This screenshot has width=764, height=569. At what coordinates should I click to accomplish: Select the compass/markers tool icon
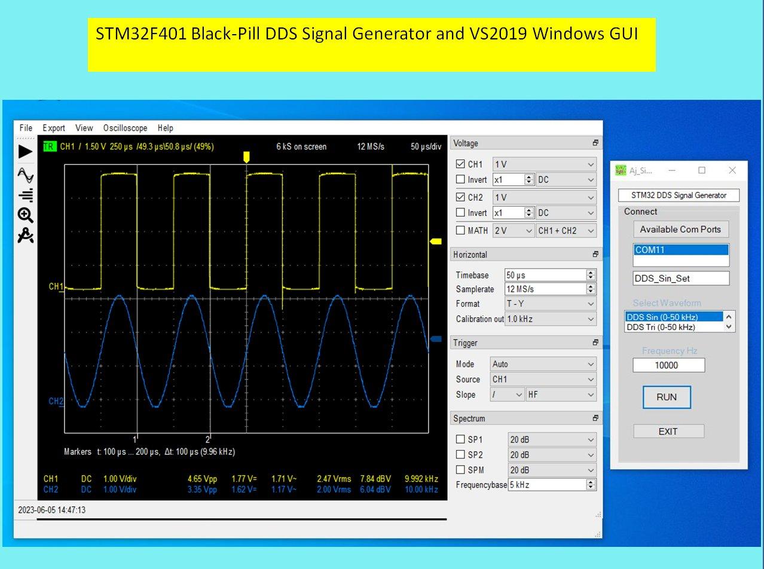(25, 235)
